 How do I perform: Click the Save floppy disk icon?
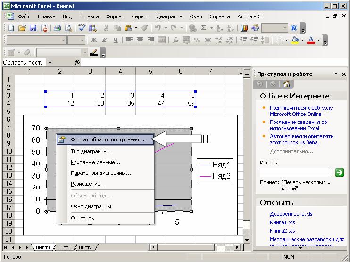pyautogui.click(x=33, y=28)
